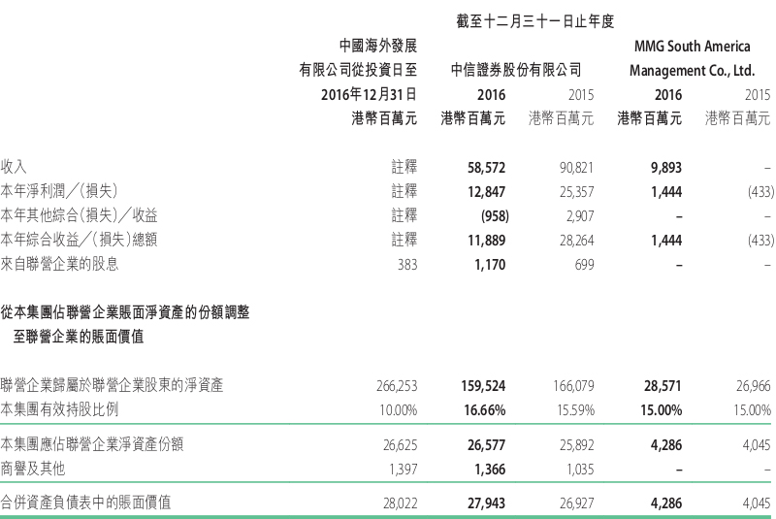Click row label 商譽及其他
This screenshot has height=519, width=776.
click(x=33, y=469)
